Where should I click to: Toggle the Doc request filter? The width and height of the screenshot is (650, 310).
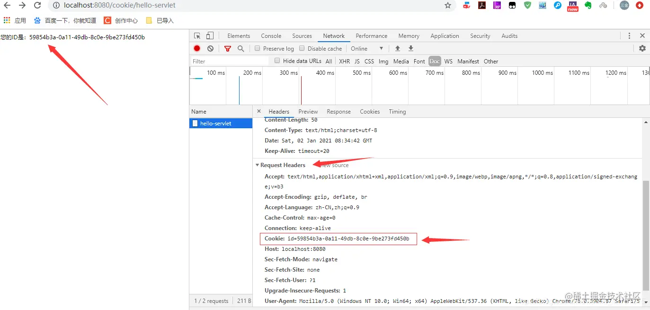point(435,61)
